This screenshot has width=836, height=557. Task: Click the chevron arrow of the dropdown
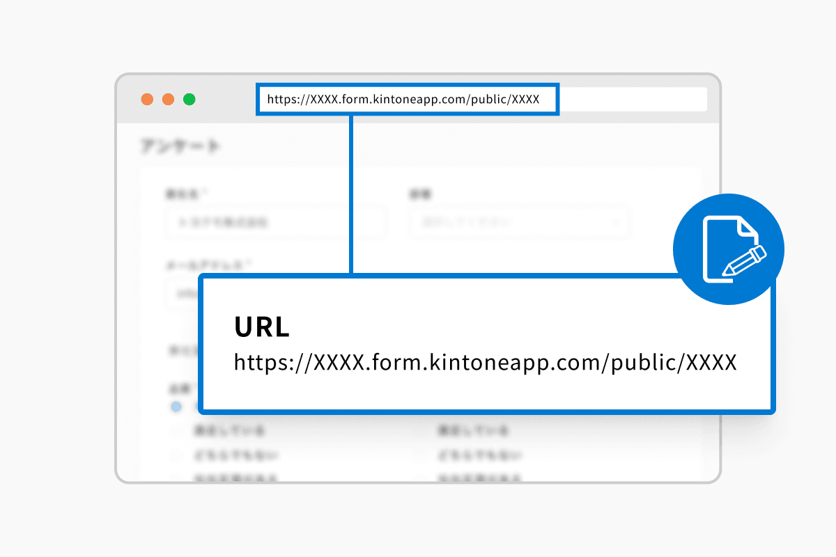616,223
